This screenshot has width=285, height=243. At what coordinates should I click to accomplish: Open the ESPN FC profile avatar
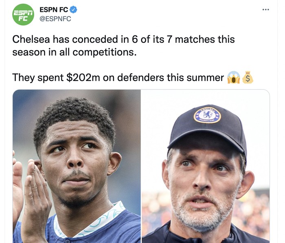[23, 15]
